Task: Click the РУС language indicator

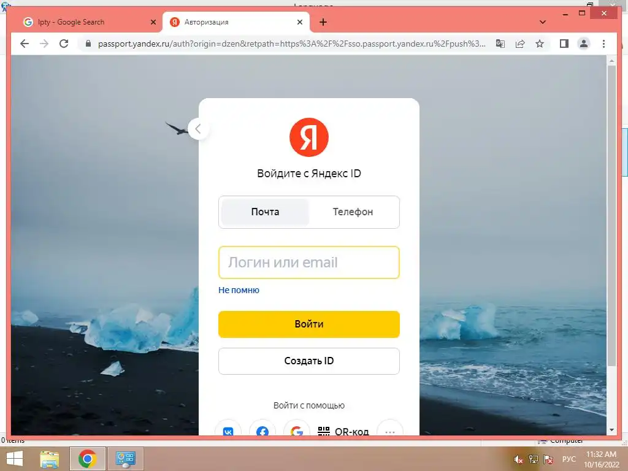Action: coord(569,459)
